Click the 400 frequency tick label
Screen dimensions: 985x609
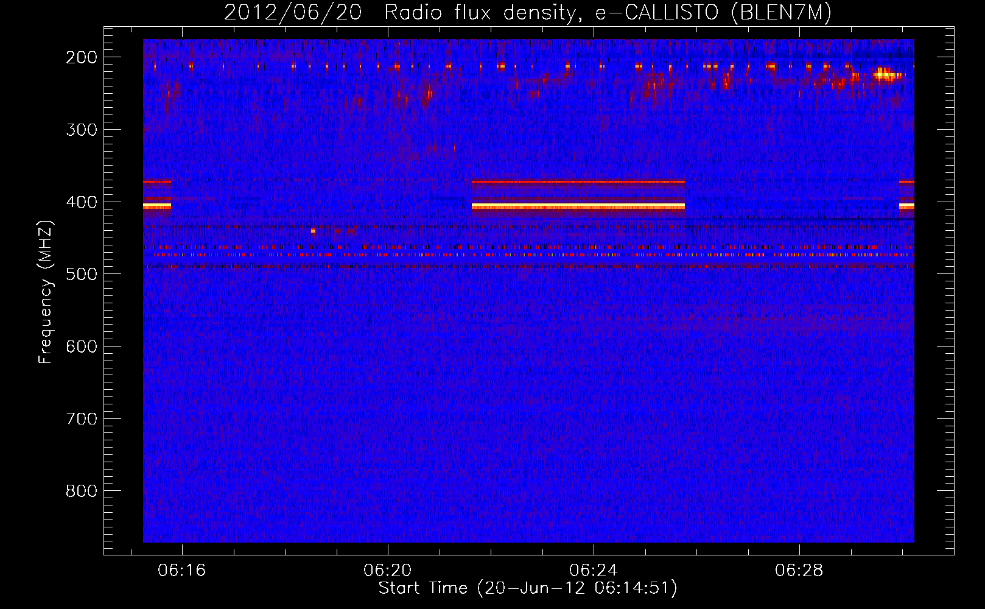[82, 202]
